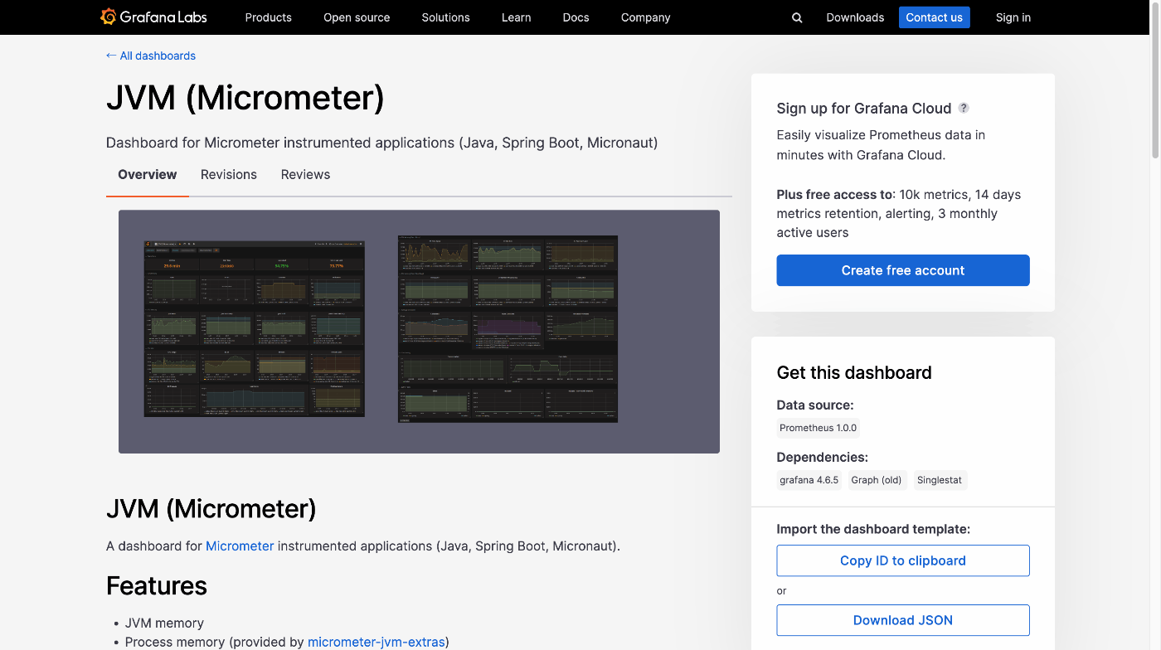This screenshot has width=1161, height=650.
Task: Go back to All dashboards
Action: tap(151, 56)
